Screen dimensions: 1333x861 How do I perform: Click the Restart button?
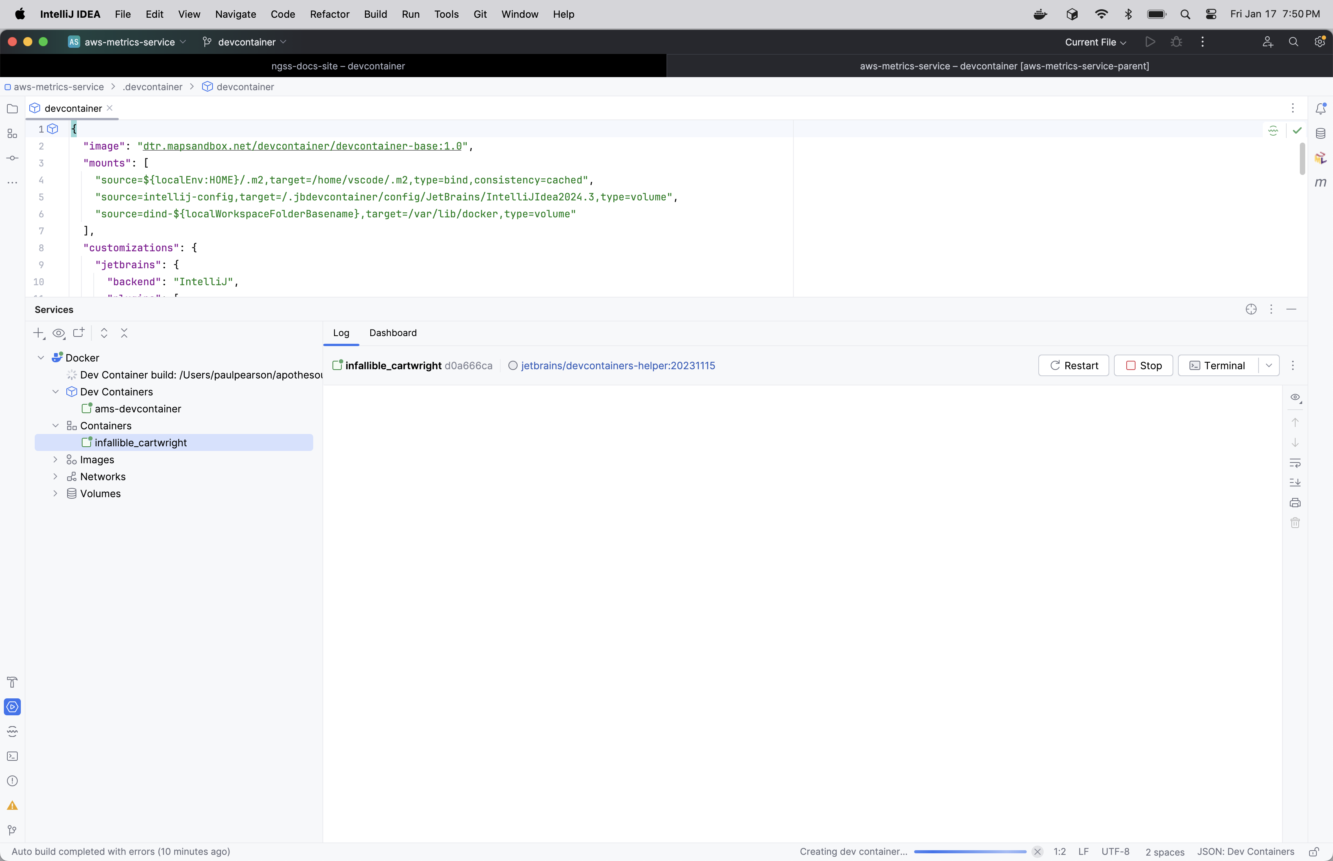pos(1073,366)
